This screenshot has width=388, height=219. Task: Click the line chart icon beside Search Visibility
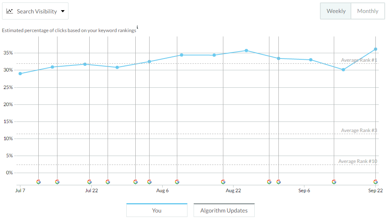click(x=10, y=11)
